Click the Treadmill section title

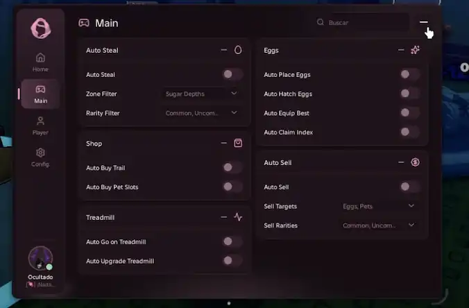point(100,217)
